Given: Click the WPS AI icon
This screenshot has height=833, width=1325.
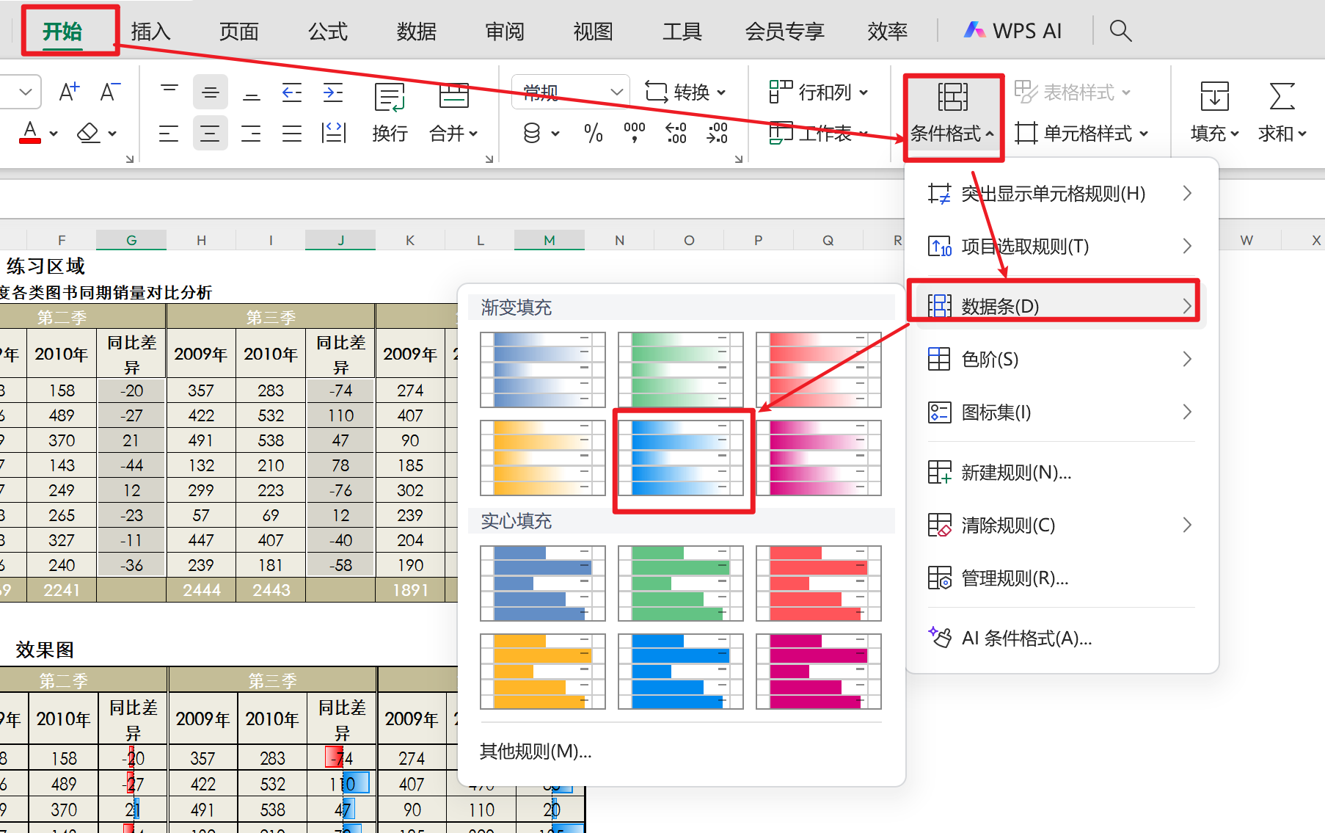Looking at the screenshot, I should (1013, 31).
